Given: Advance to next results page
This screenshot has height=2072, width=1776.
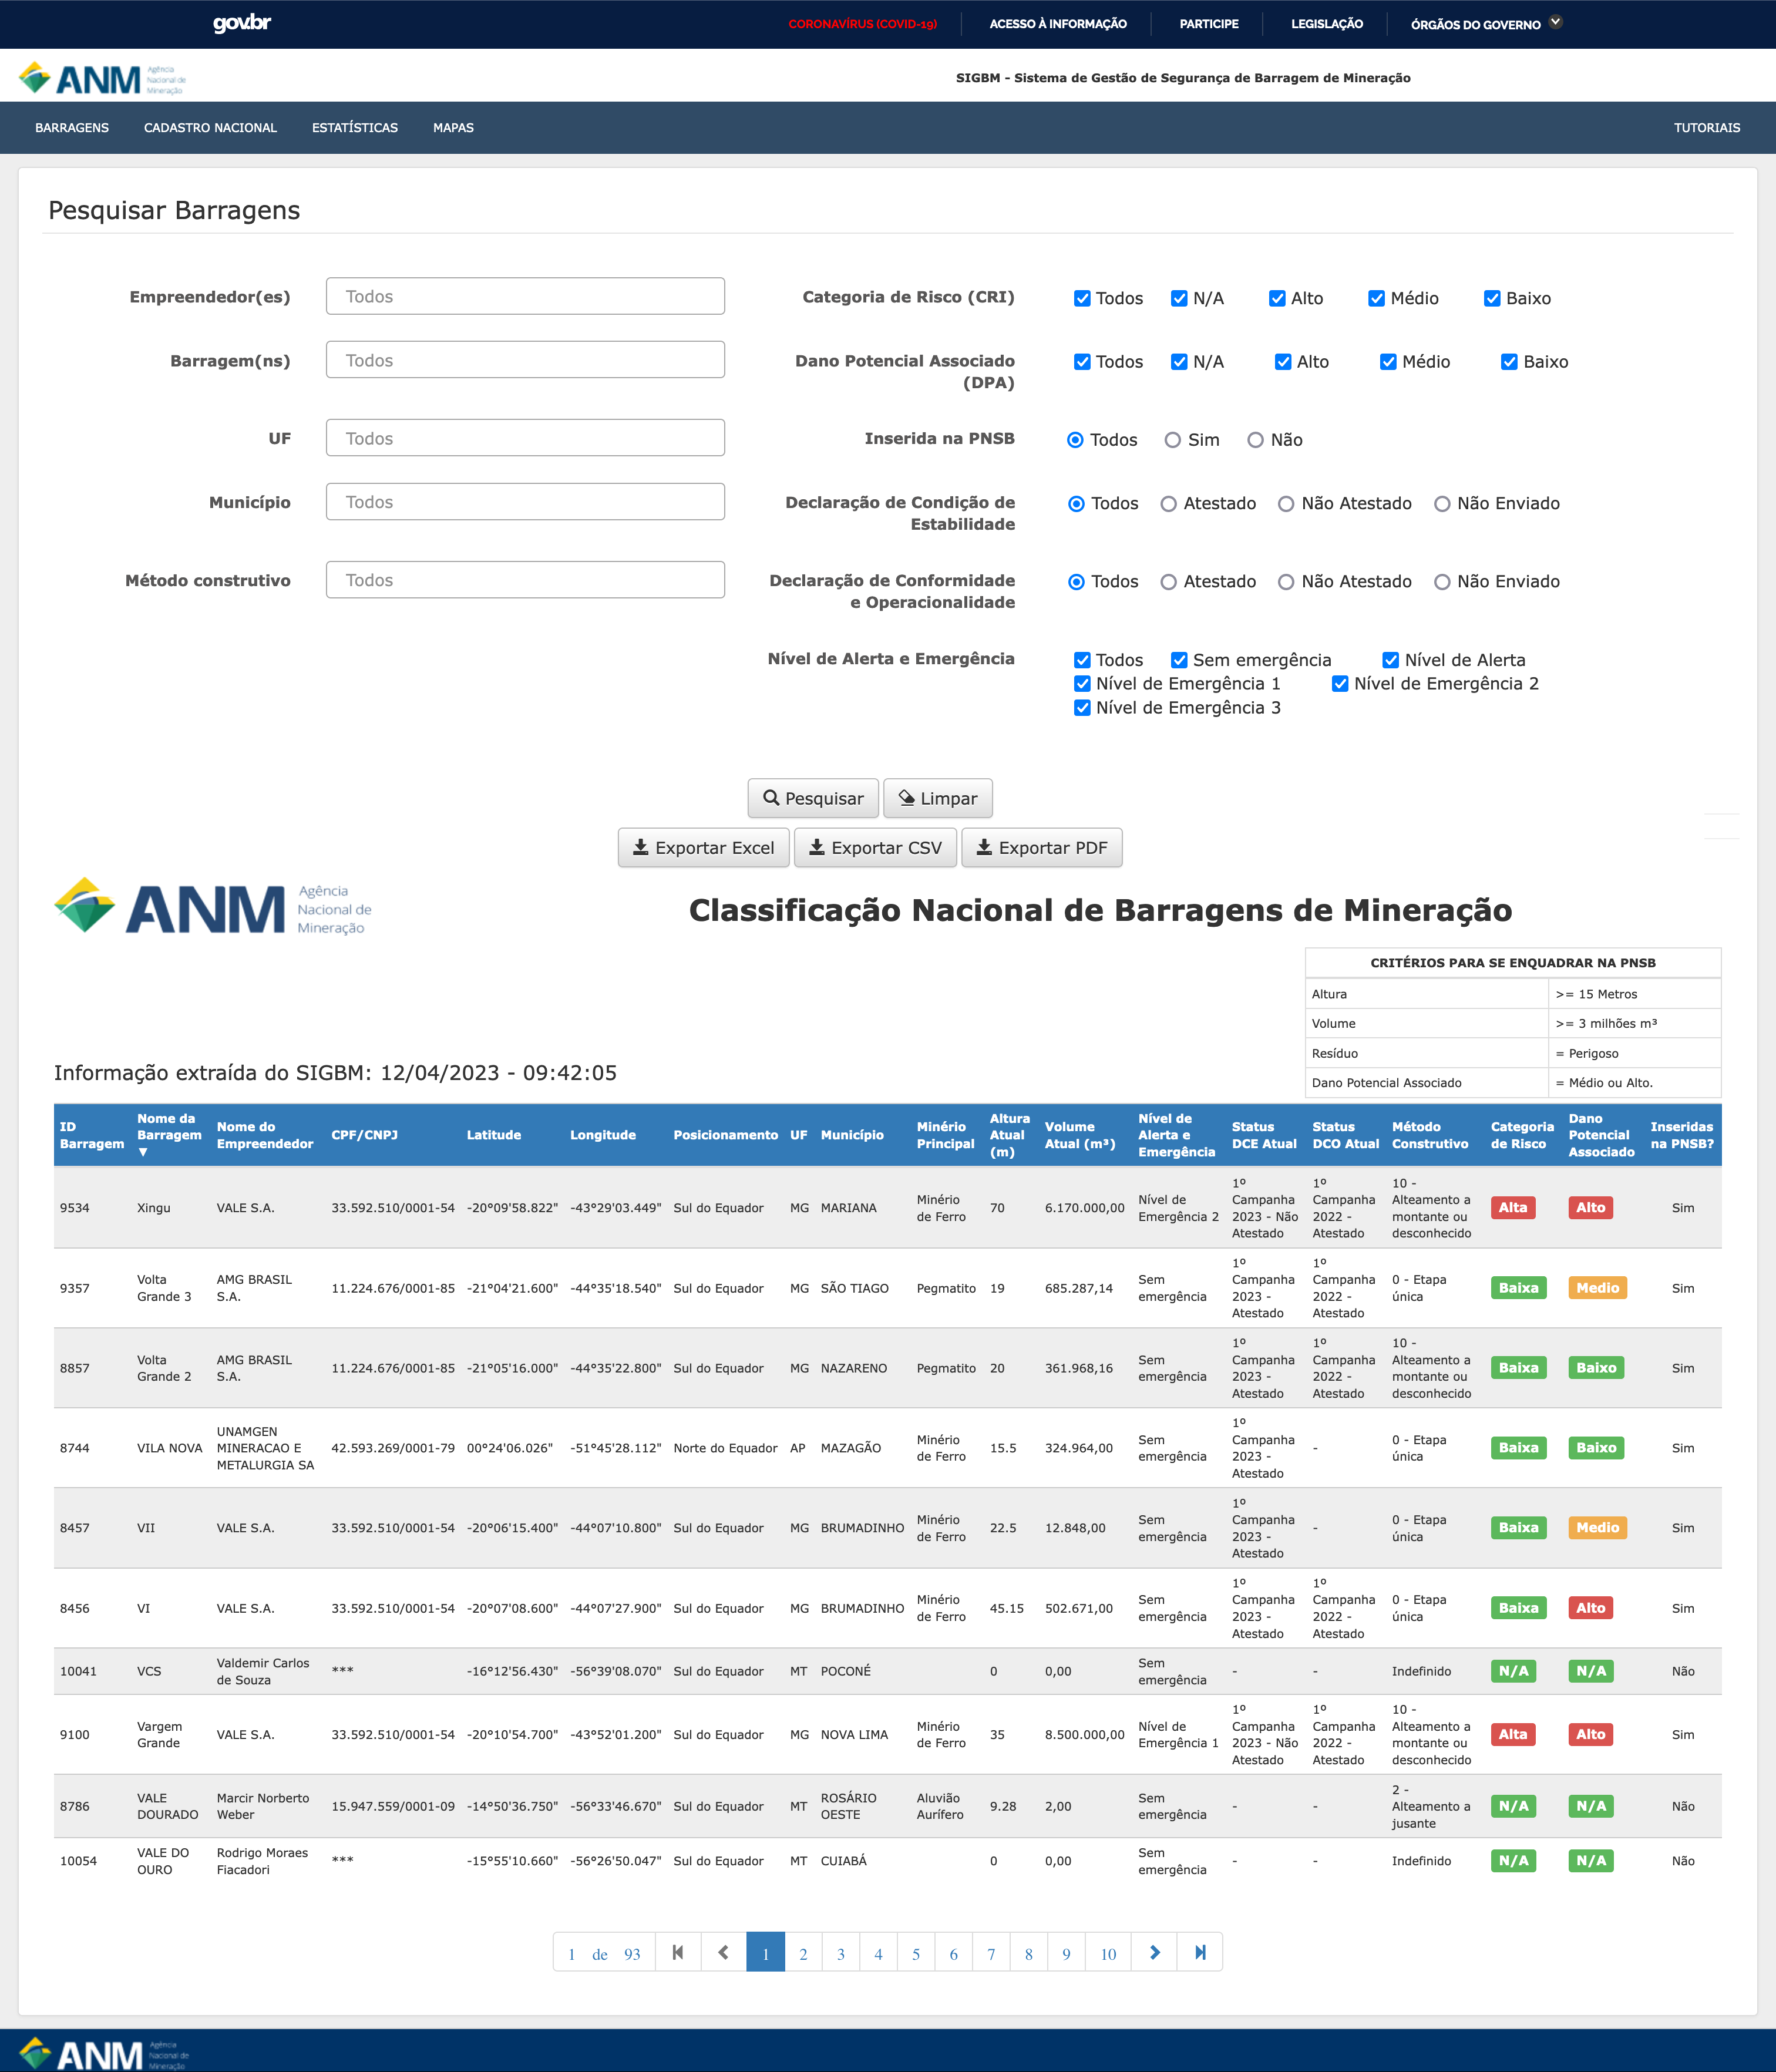Looking at the screenshot, I should tap(1154, 1952).
